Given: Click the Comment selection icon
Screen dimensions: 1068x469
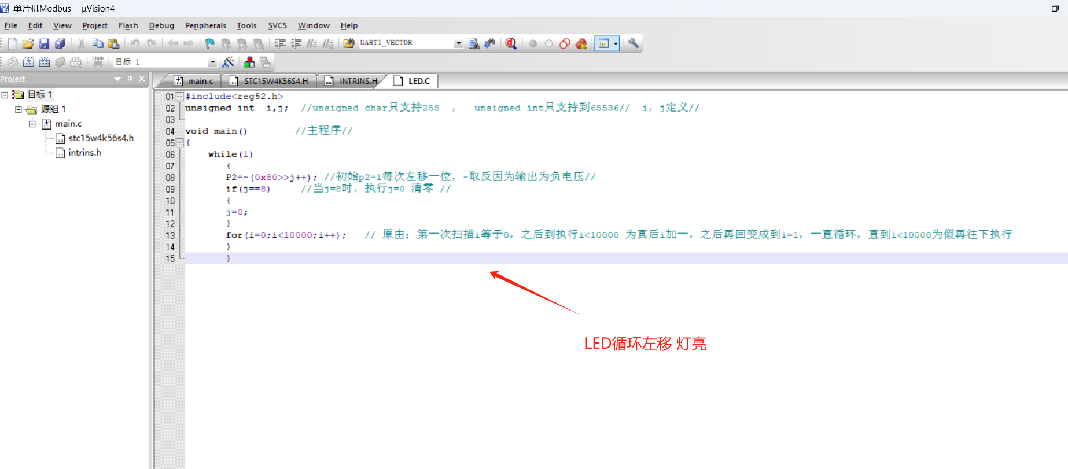Looking at the screenshot, I should click(x=312, y=43).
